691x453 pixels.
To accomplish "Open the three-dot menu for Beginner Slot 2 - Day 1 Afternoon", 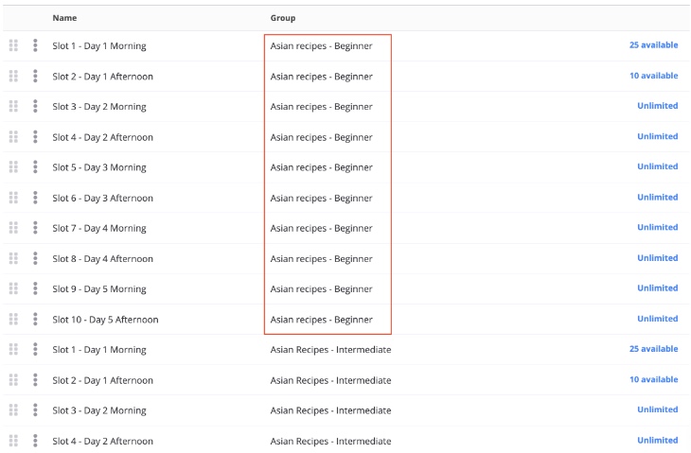I will [x=35, y=76].
